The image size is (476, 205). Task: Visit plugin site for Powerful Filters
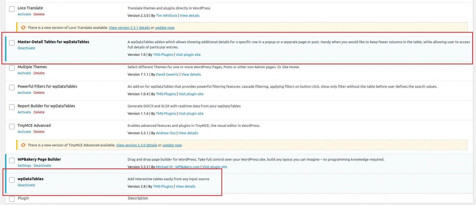[x=191, y=94]
